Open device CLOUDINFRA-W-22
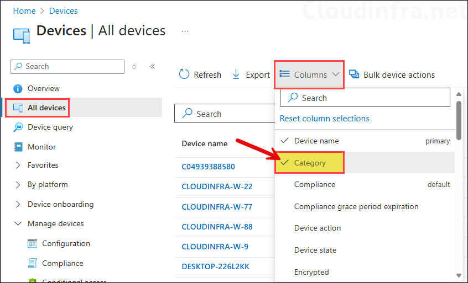 pyautogui.click(x=217, y=187)
